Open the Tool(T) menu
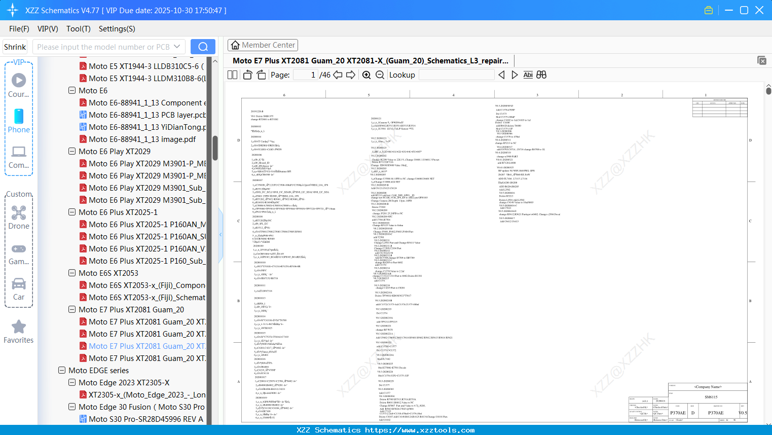 tap(79, 29)
